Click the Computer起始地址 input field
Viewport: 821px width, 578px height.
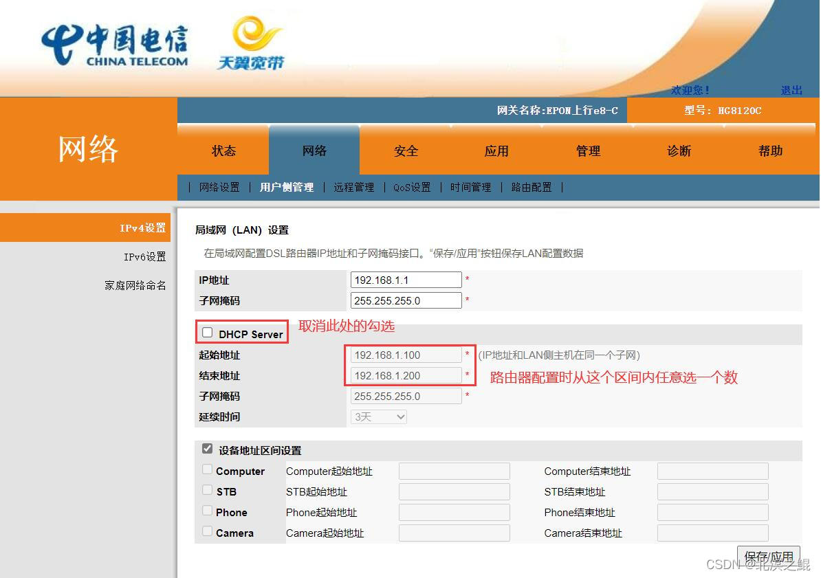(454, 471)
